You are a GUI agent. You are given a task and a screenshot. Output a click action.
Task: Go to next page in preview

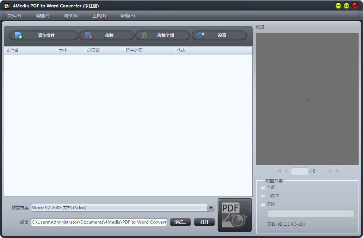click(x=330, y=171)
